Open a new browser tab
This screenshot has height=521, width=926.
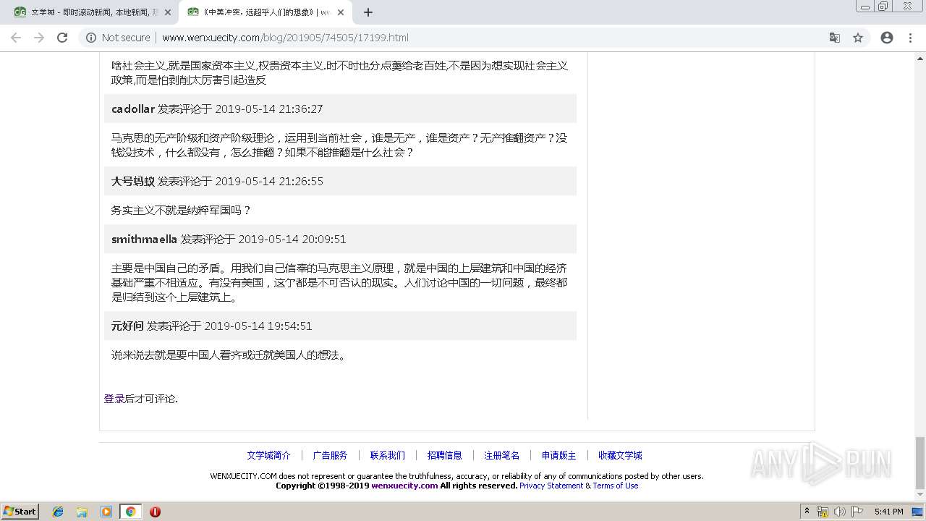[x=368, y=12]
